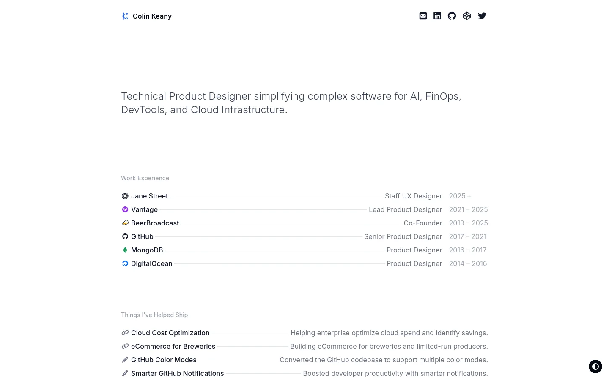Click the BeerBroadcast logo icon
609x380 pixels.
[125, 223]
